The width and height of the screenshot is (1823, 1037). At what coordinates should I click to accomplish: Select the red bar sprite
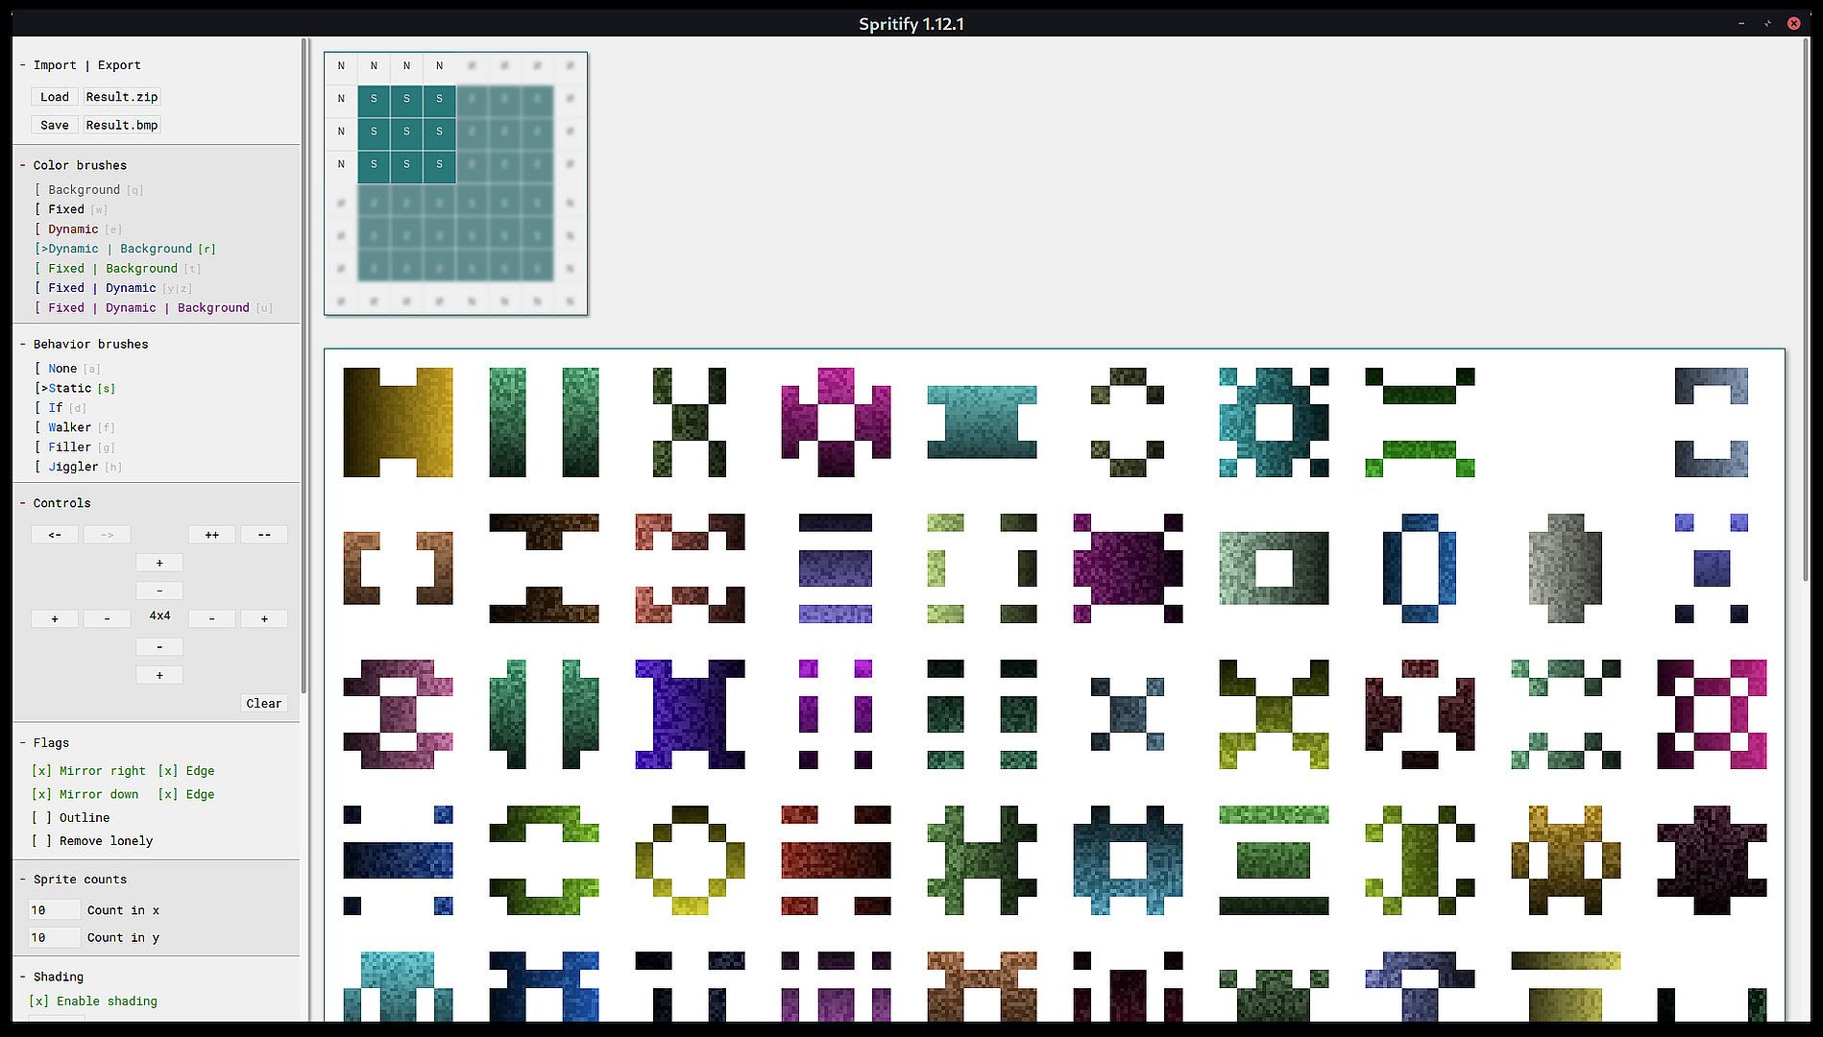pyautogui.click(x=836, y=860)
